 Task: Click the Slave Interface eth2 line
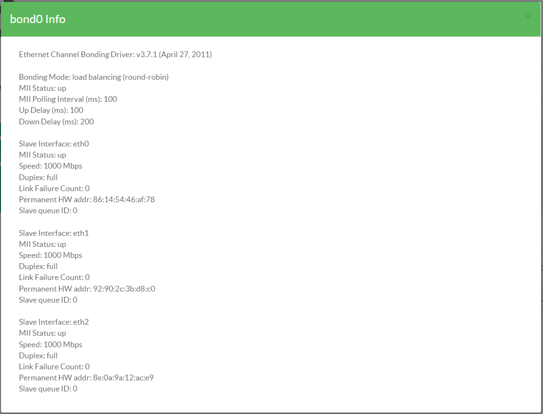[x=54, y=322]
